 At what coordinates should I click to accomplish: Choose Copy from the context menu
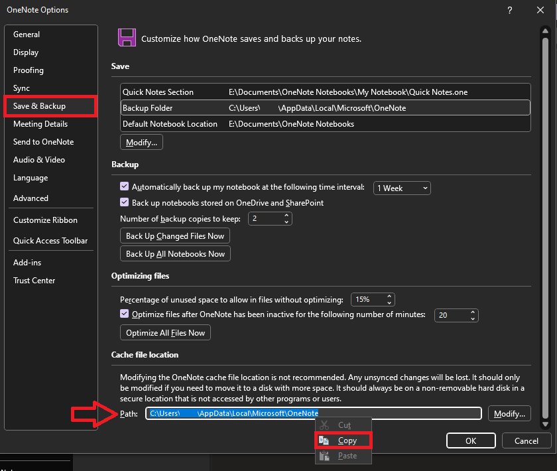click(x=343, y=440)
